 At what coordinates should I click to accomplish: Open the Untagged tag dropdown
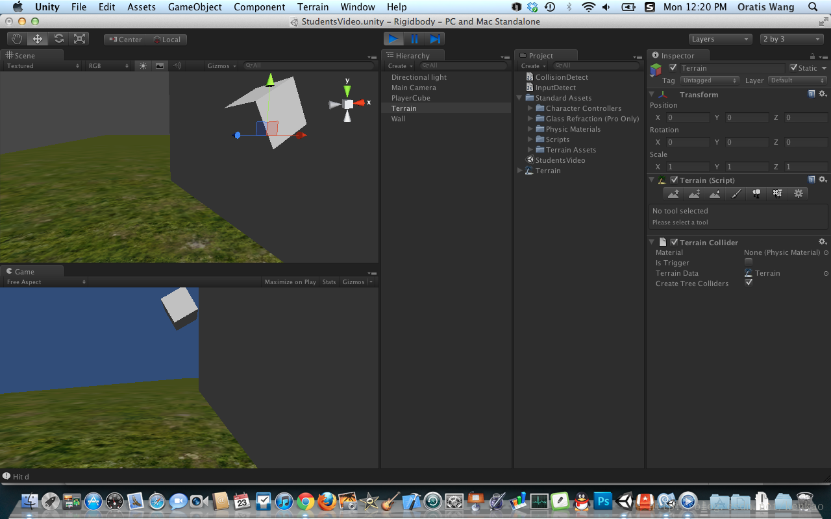pos(710,80)
